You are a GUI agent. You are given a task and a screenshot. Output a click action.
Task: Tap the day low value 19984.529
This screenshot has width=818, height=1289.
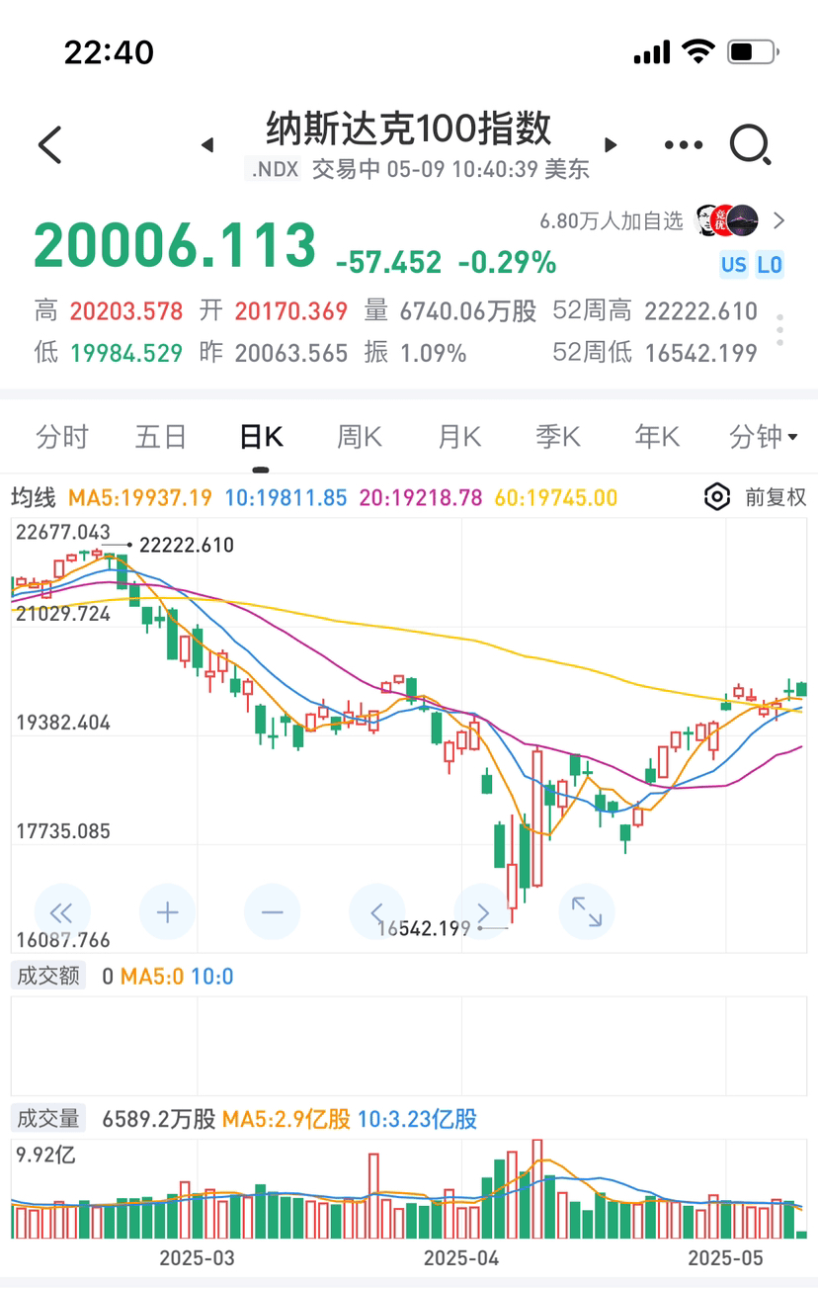pyautogui.click(x=126, y=353)
